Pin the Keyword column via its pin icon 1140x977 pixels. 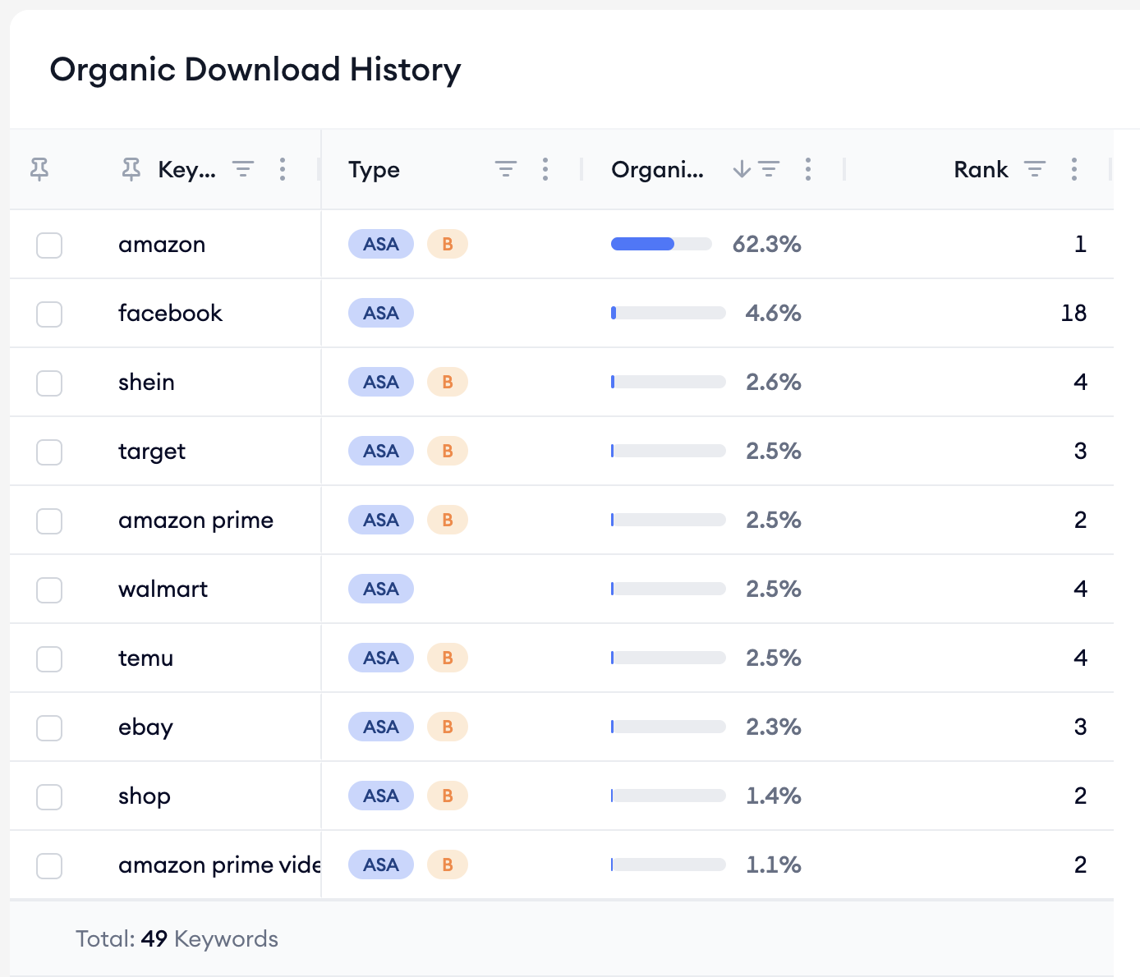click(x=131, y=169)
